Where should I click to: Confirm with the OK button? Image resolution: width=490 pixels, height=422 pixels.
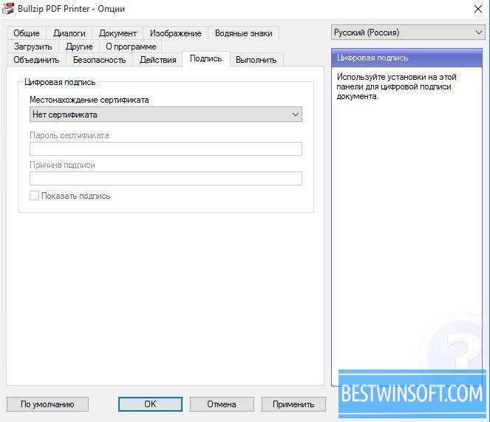click(150, 404)
